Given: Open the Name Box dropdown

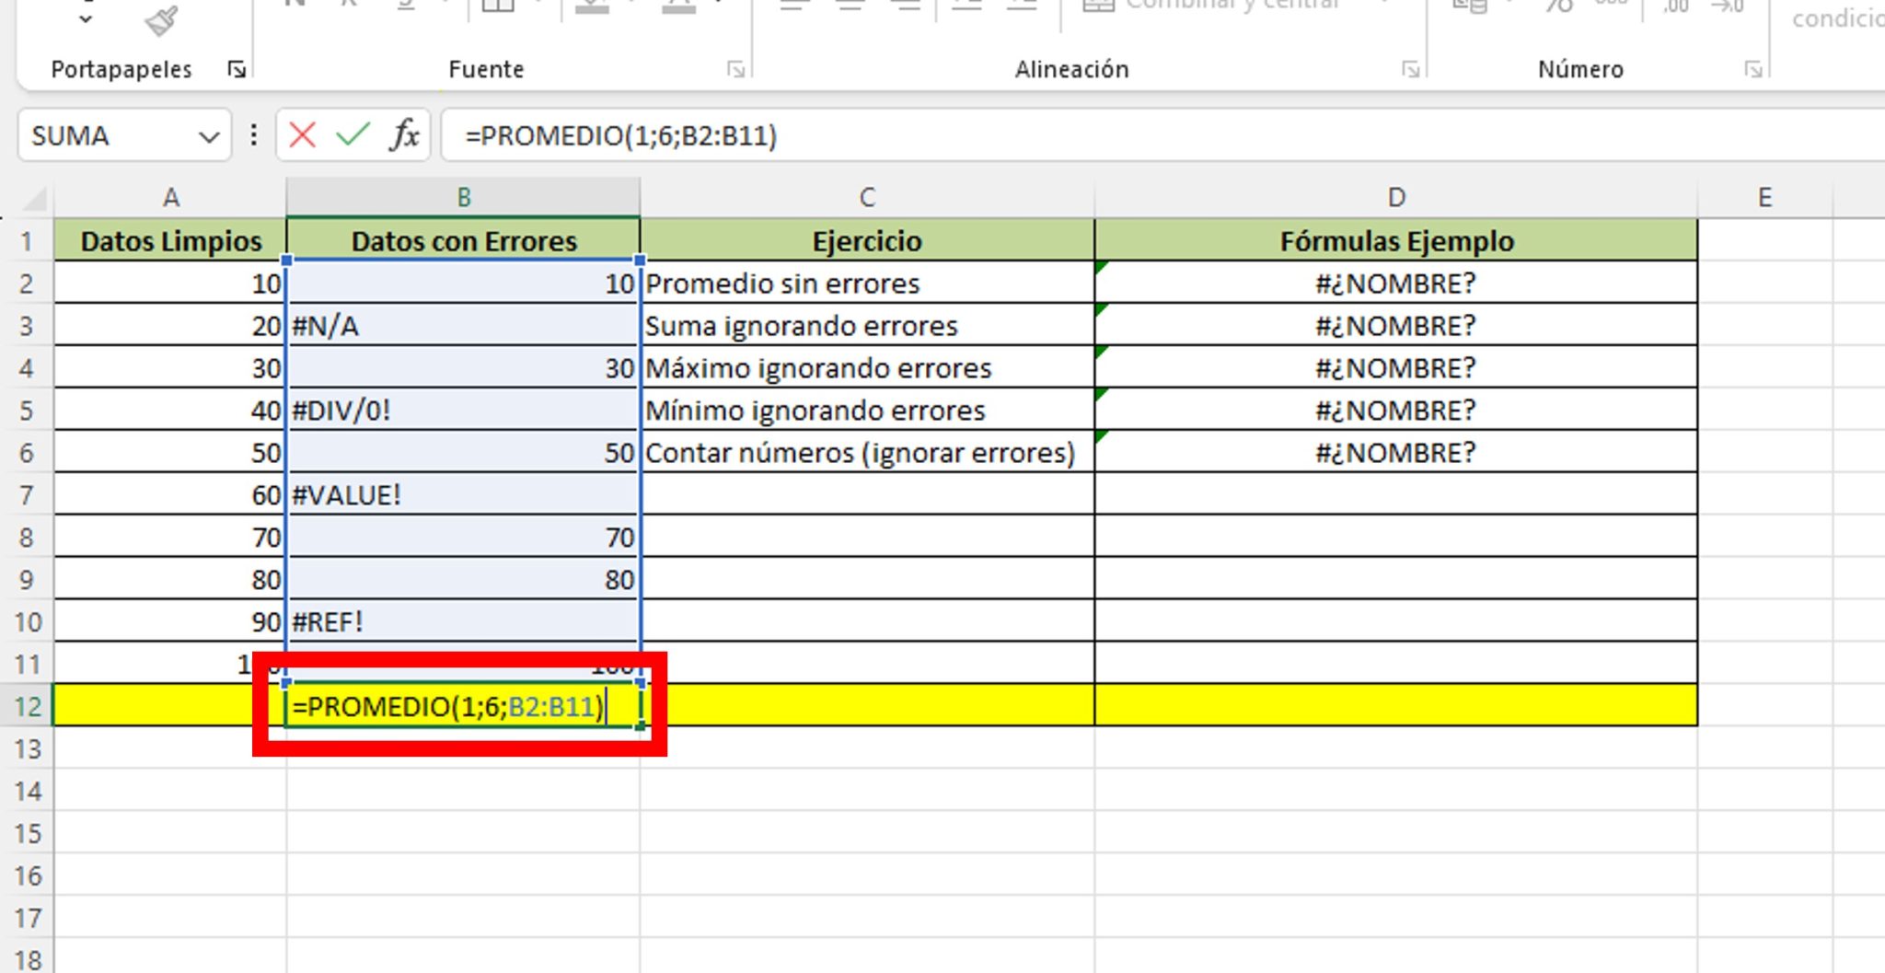Looking at the screenshot, I should tap(209, 136).
